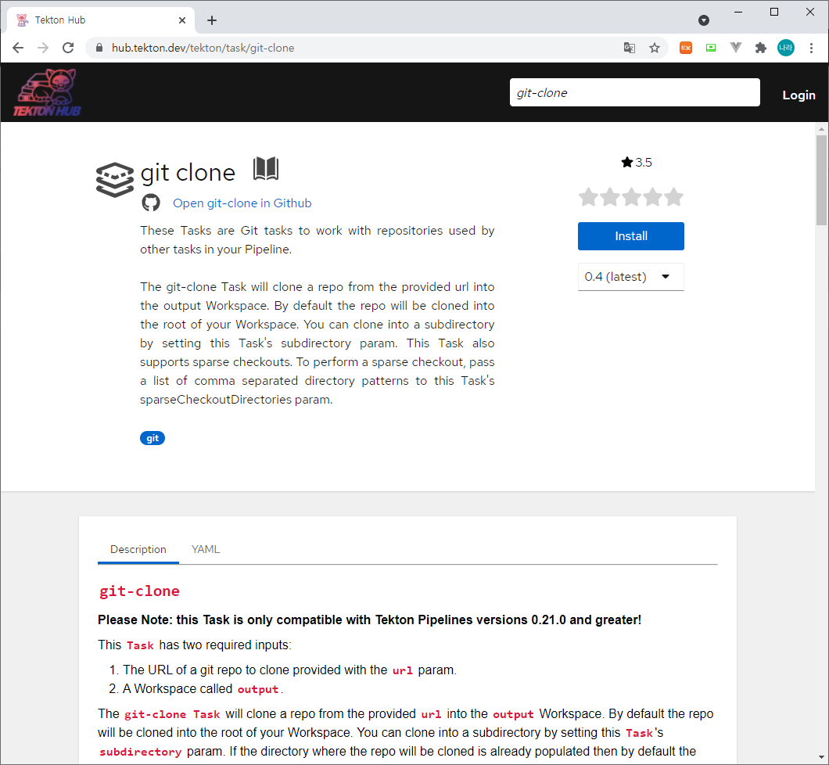
Task: Click the Login link
Action: coord(798,95)
